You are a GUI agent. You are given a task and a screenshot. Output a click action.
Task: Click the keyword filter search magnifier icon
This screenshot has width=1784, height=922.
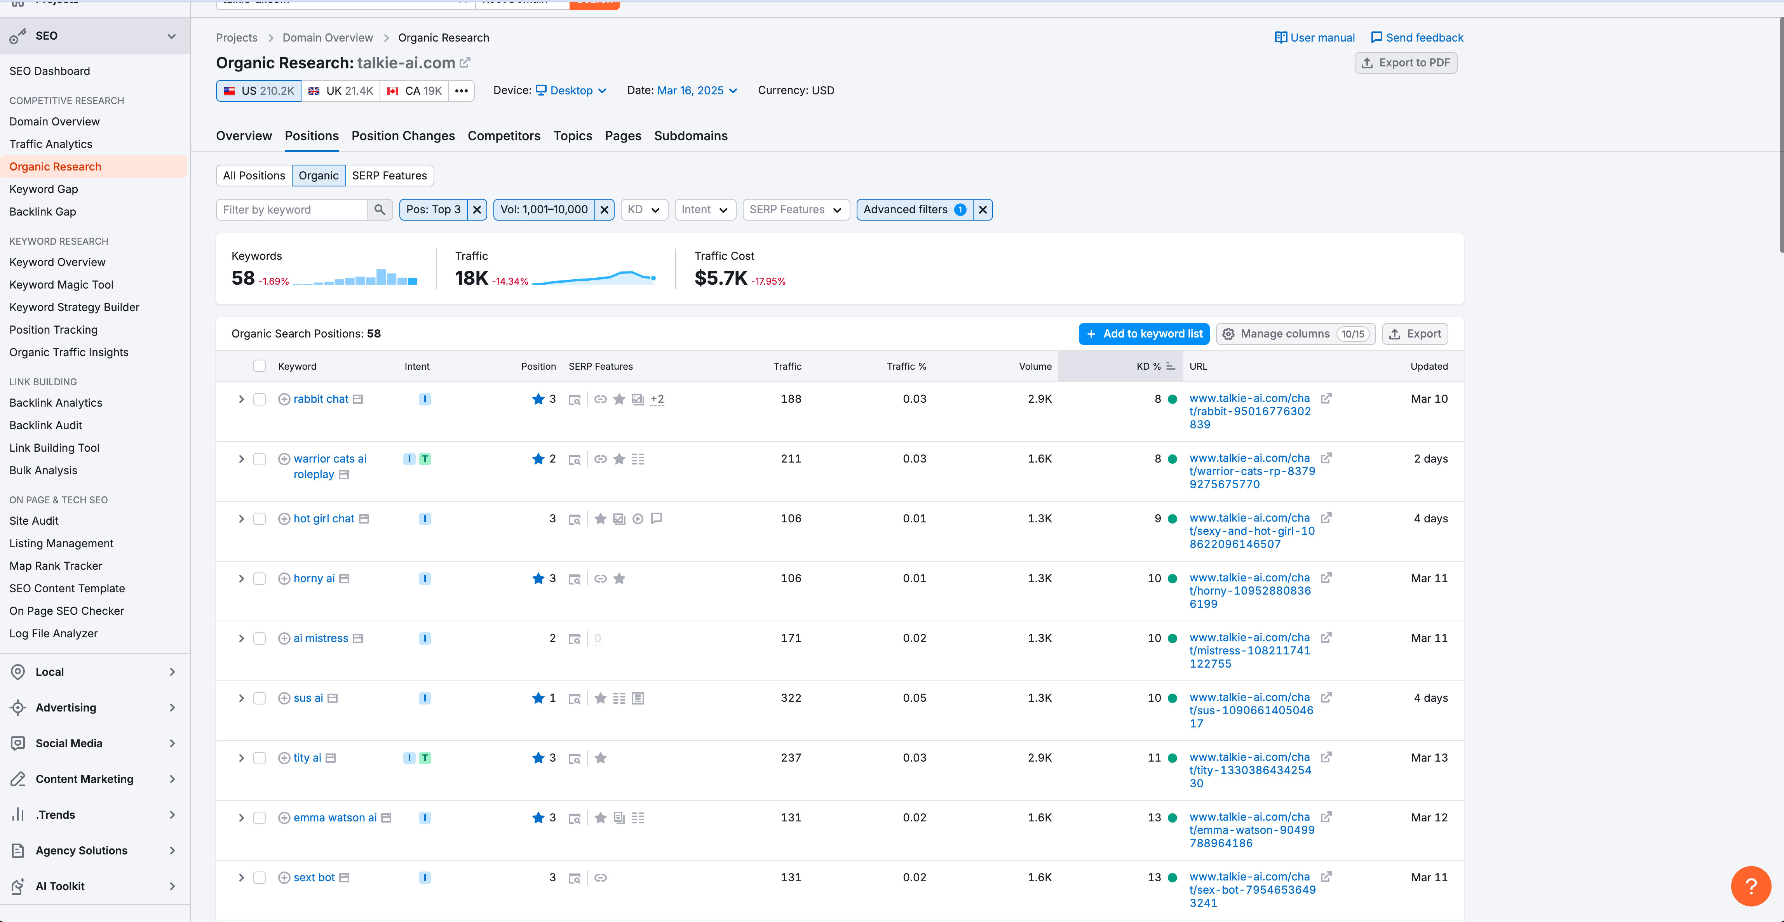point(380,210)
